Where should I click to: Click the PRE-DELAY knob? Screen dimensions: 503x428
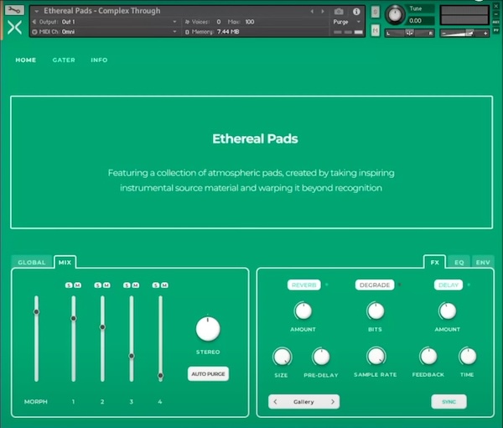tap(321, 357)
